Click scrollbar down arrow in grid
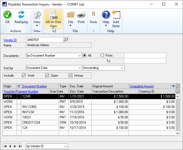 [178, 133]
